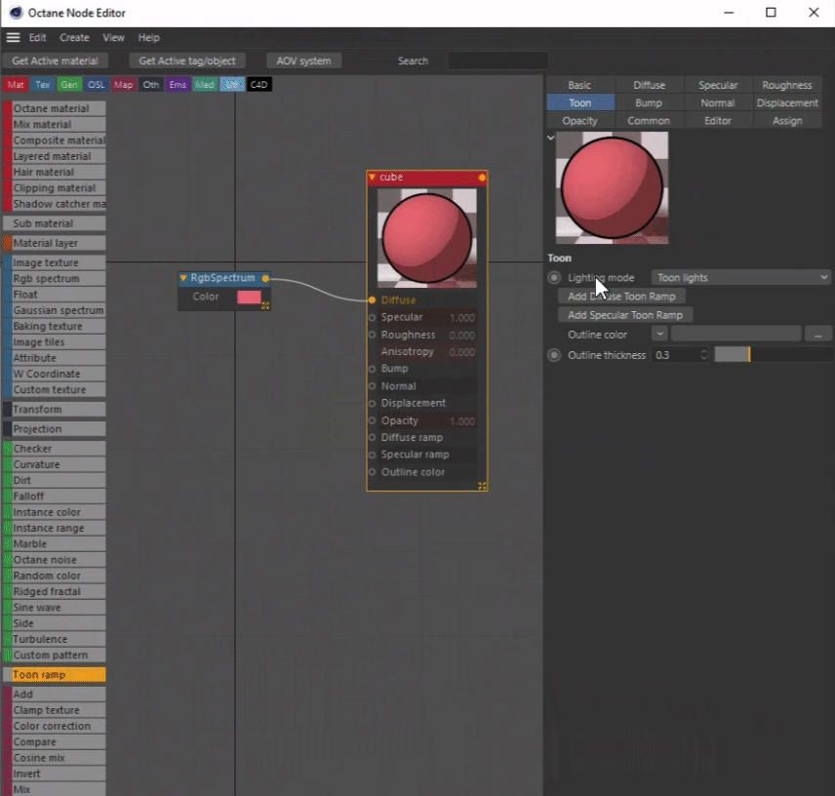Click the Outline color ellipsis button
The image size is (835, 796).
[x=818, y=335]
